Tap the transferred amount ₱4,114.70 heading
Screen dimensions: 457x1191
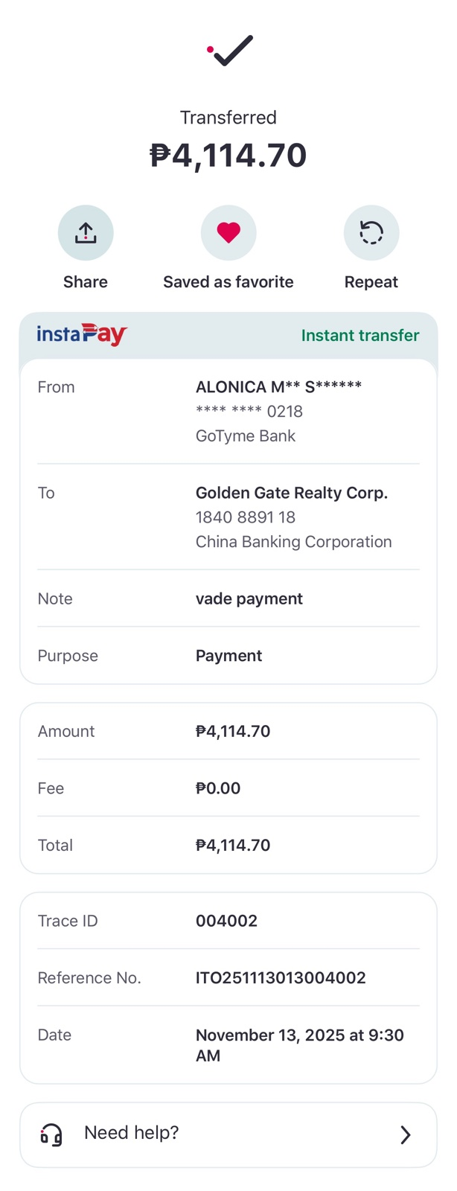[228, 156]
